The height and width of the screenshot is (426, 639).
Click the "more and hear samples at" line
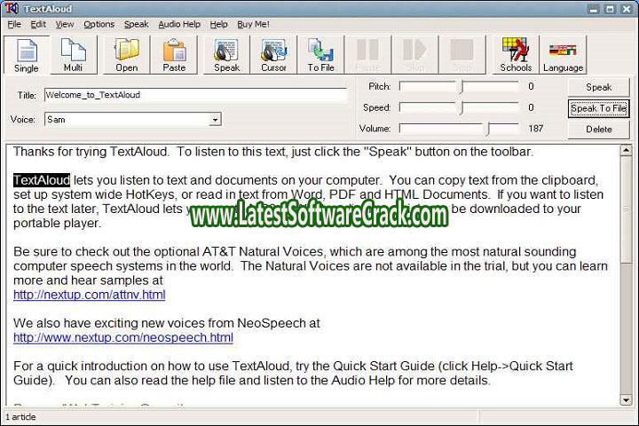point(88,280)
